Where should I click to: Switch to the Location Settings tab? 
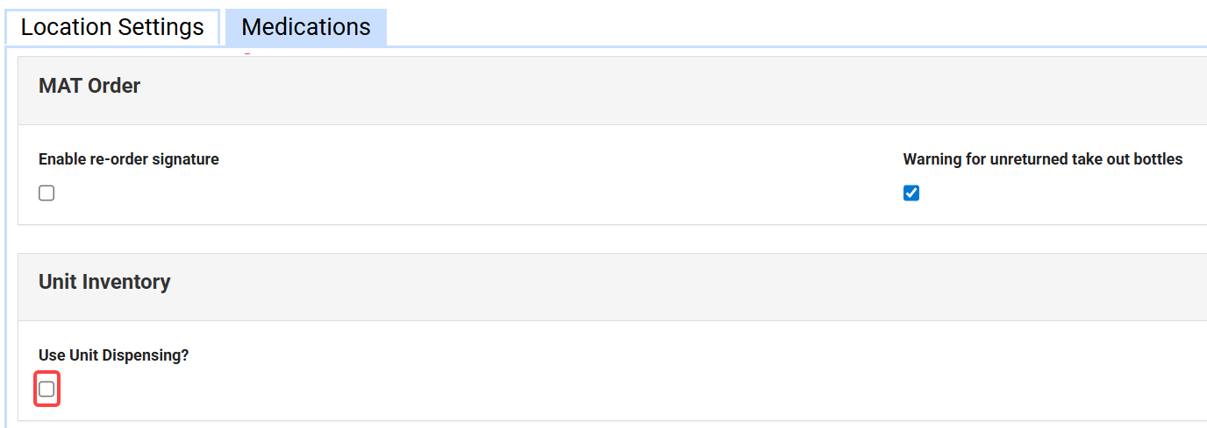point(112,27)
